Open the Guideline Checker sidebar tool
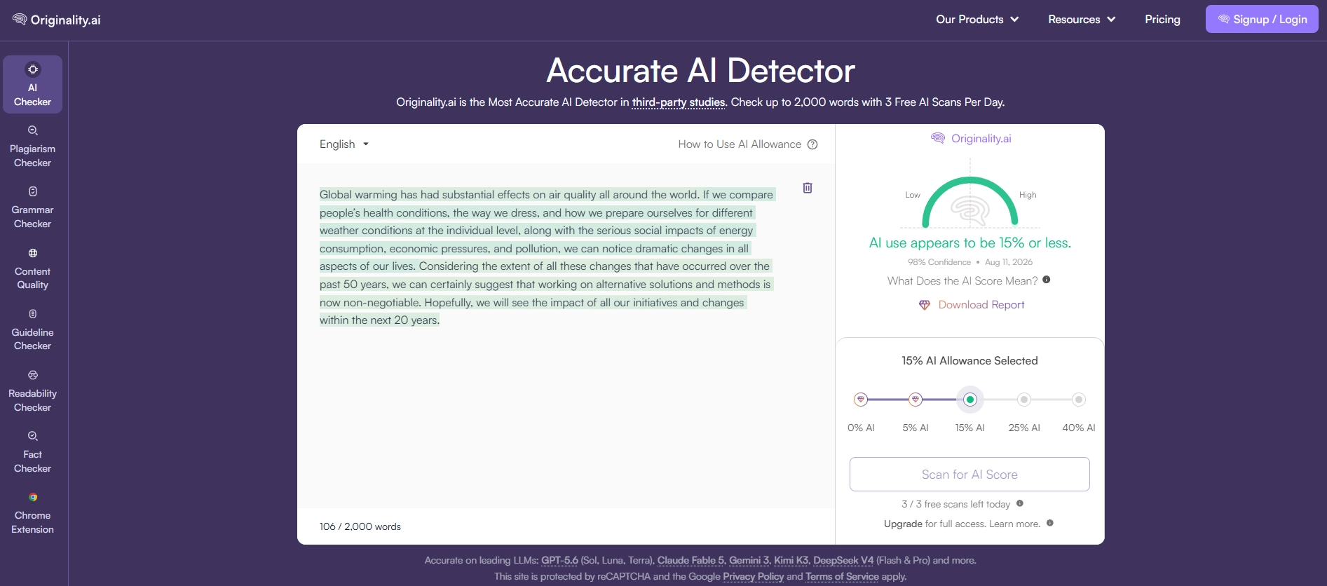 (x=32, y=329)
